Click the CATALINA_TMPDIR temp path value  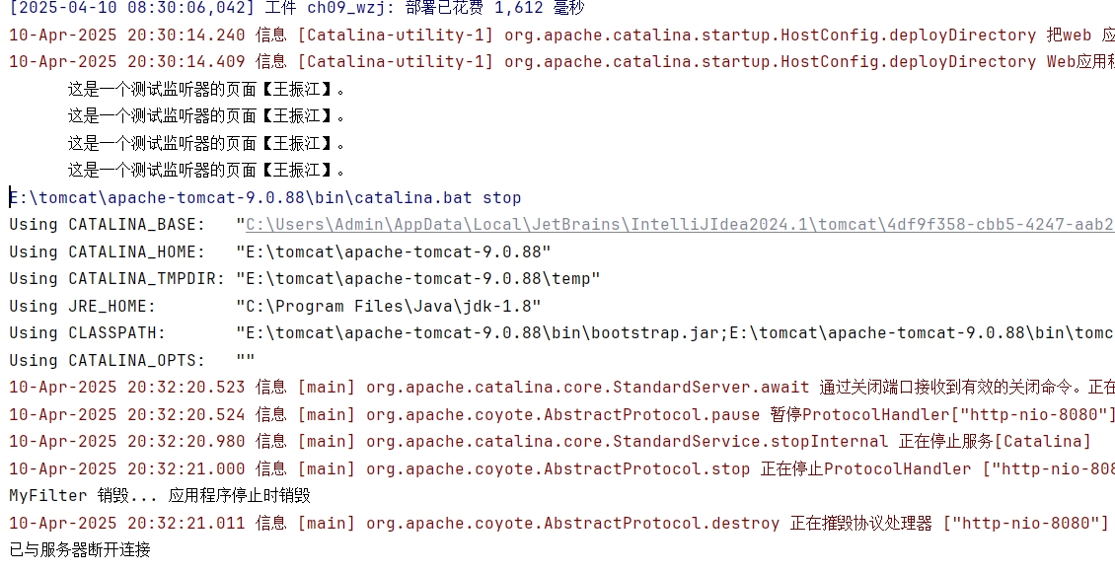point(417,279)
